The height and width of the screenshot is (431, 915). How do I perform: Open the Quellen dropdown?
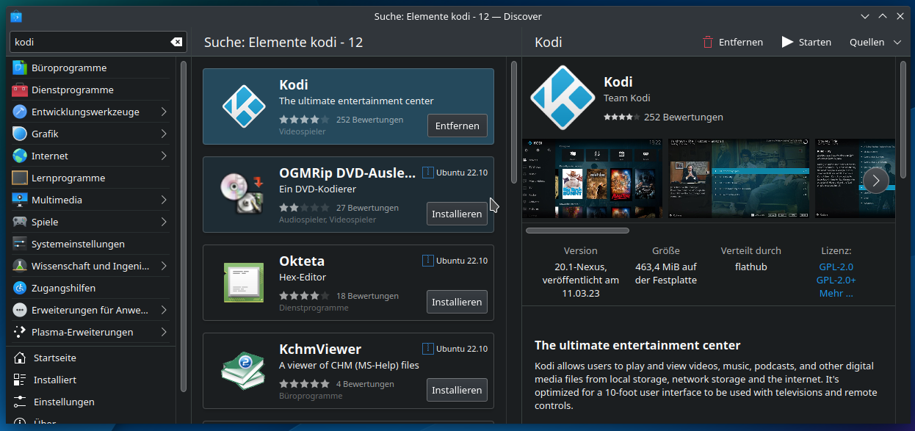(875, 42)
